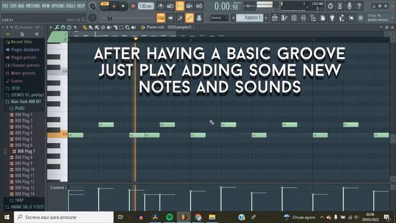Toggle the 3-2-1 recording countdown
This screenshot has width=396, height=223.
[180, 6]
